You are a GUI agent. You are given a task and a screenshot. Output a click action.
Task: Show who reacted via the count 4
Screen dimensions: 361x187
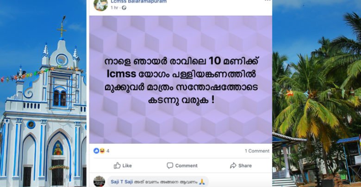108,151
